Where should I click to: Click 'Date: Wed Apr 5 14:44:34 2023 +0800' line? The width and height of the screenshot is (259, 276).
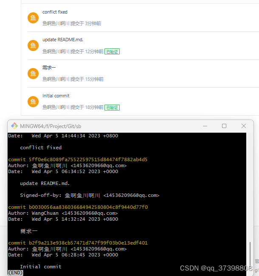pyautogui.click(x=63, y=136)
